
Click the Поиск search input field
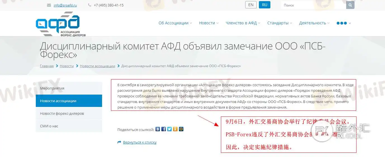(313, 5)
